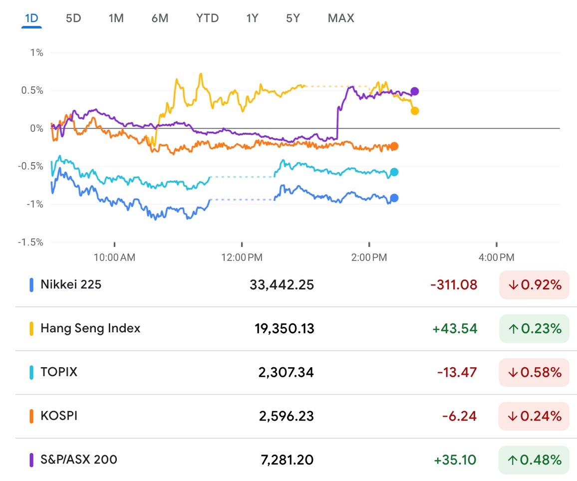This screenshot has width=577, height=481.
Task: Click the TOPIX point change -13.47
Action: pos(457,373)
